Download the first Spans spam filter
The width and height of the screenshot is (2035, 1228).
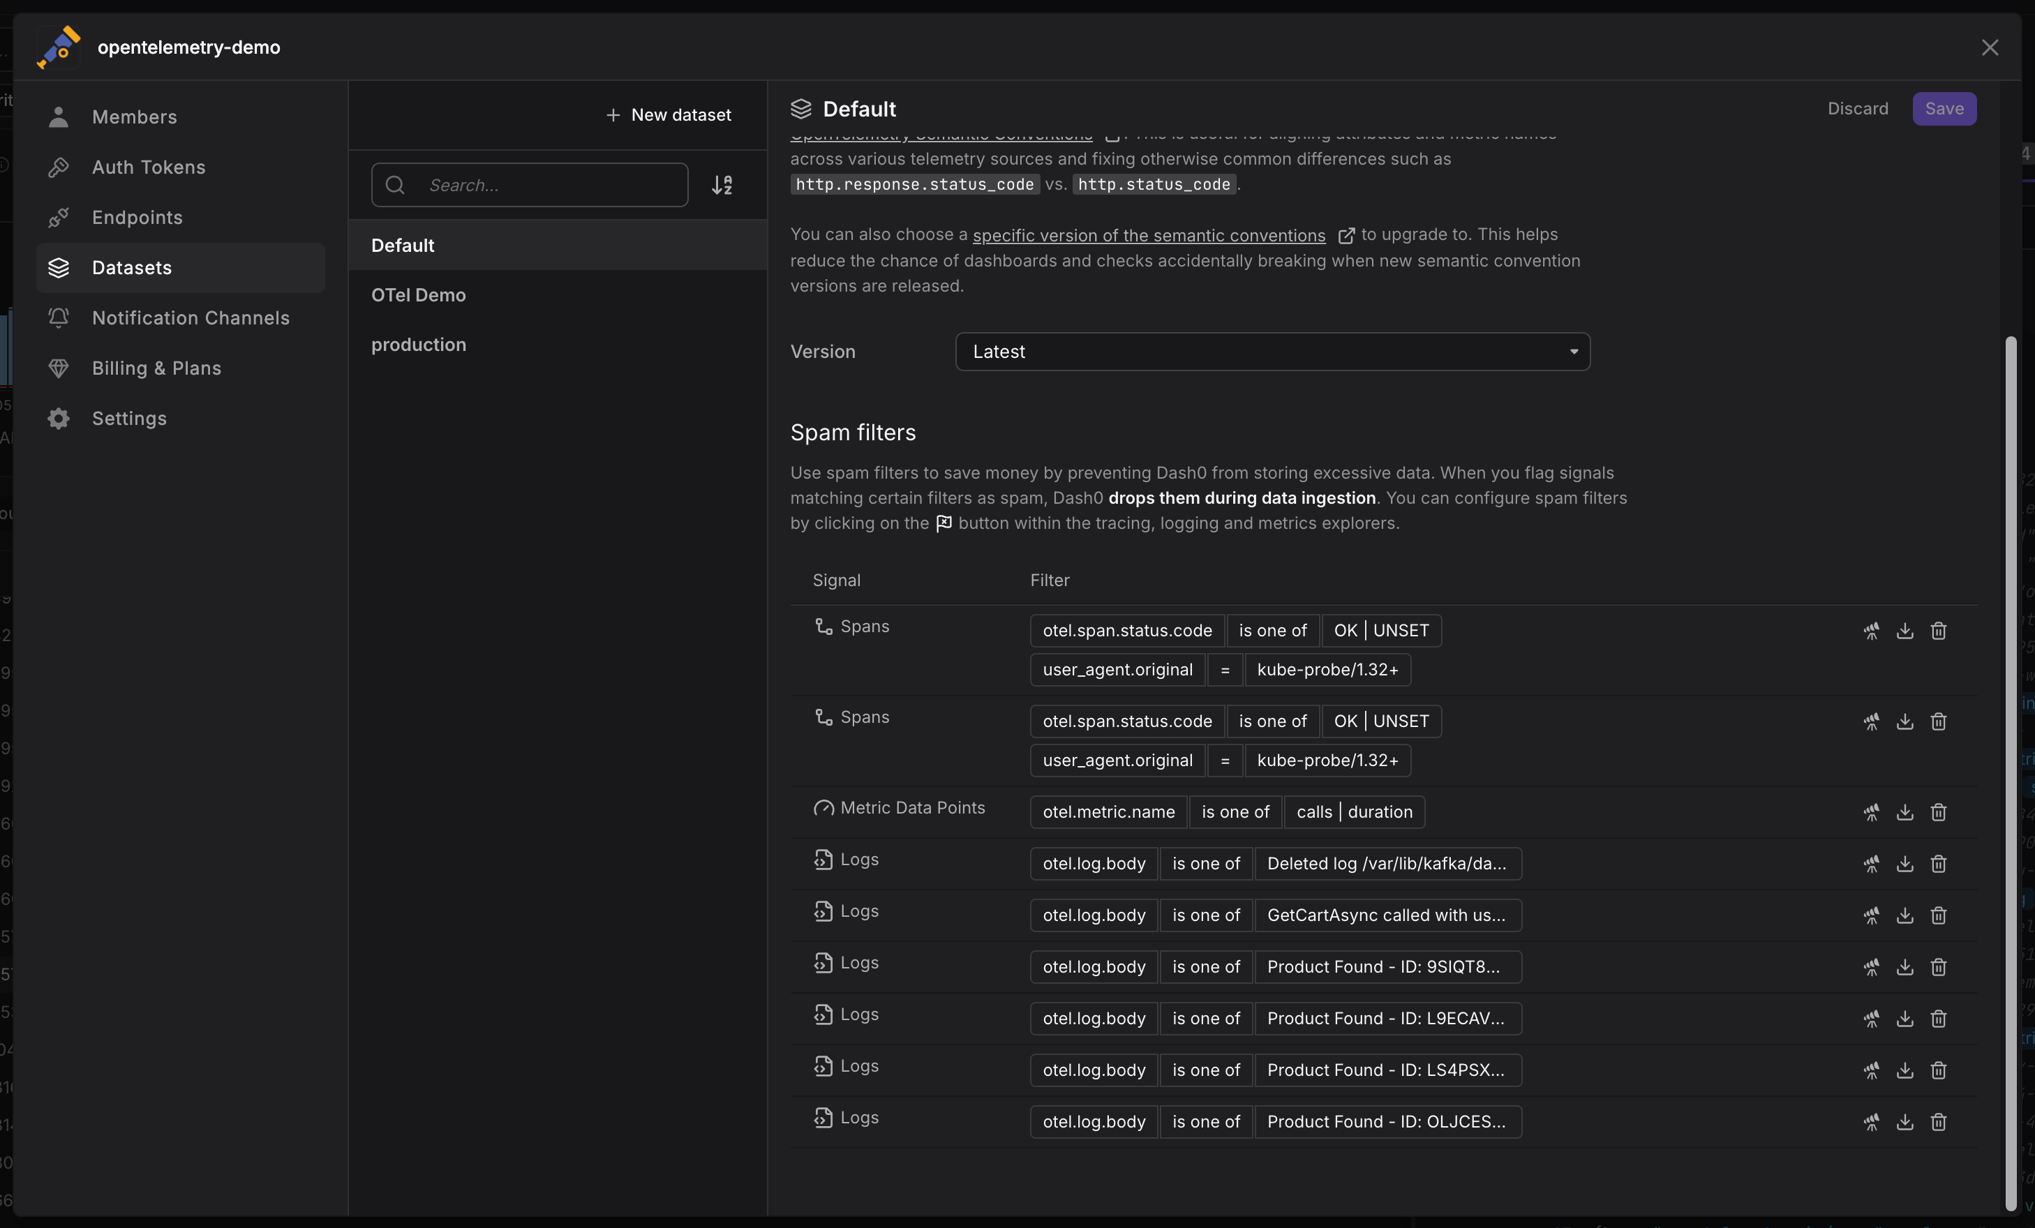[1904, 631]
